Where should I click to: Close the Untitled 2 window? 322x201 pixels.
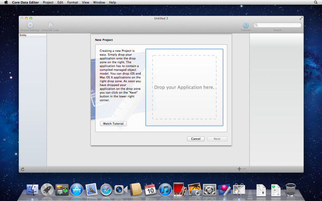(x=22, y=18)
